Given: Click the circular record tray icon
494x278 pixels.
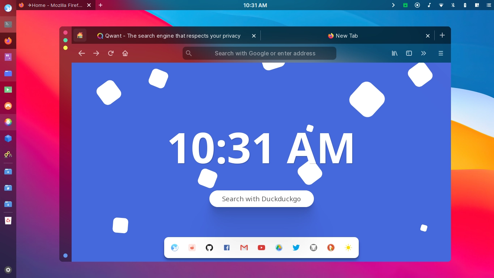Looking at the screenshot, I should pyautogui.click(x=417, y=5).
